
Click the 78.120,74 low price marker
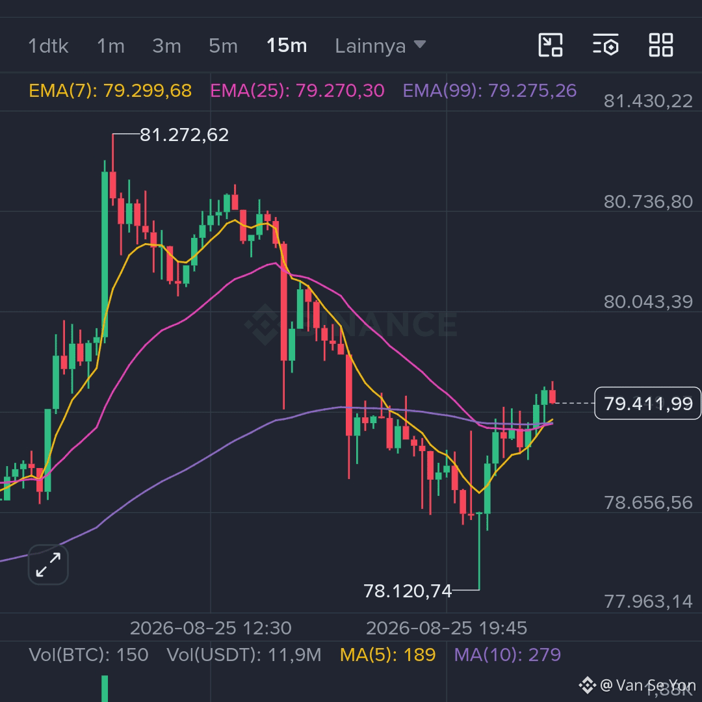tap(408, 591)
